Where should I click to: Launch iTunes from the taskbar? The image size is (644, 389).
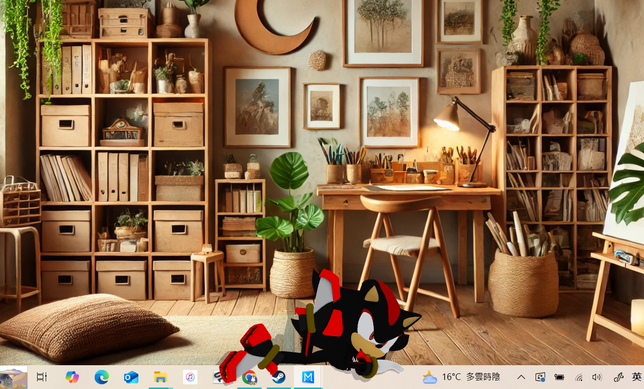click(x=190, y=378)
